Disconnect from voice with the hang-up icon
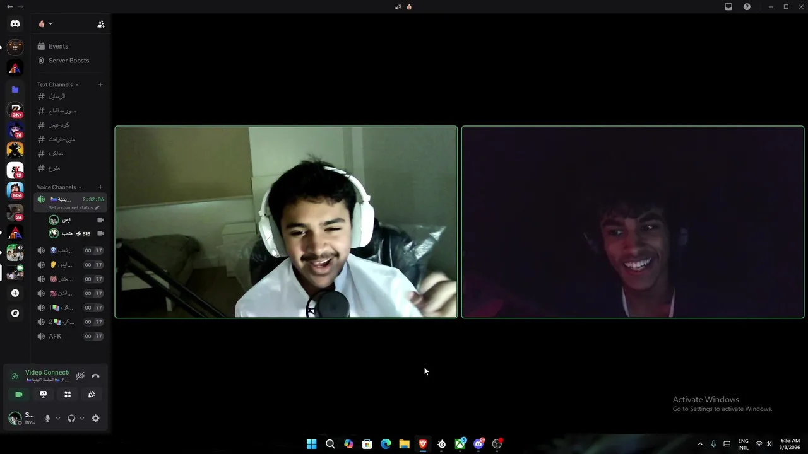 click(95, 376)
